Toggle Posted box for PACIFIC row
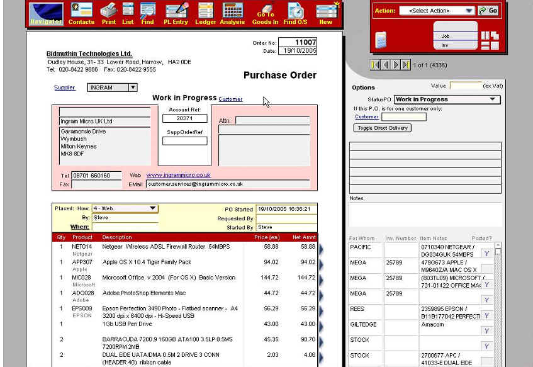The height and width of the screenshot is (367, 533). (x=487, y=254)
